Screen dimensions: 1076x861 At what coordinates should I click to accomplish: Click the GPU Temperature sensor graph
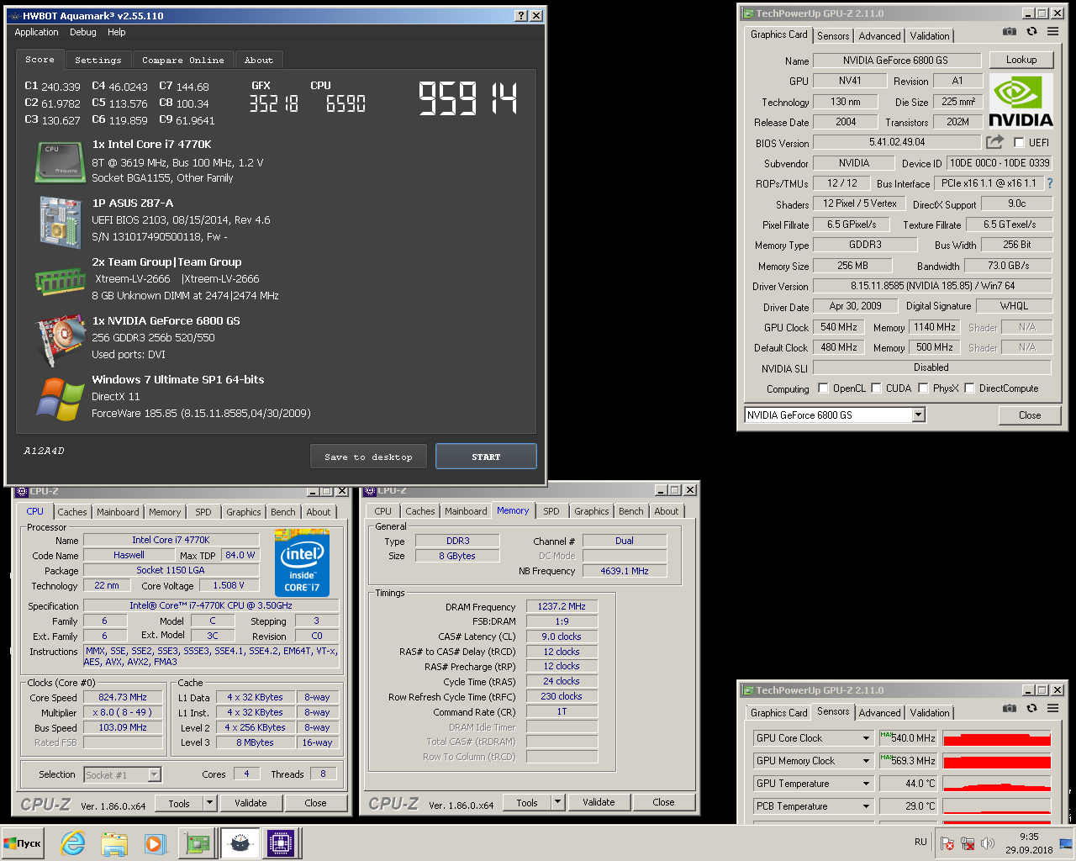[x=996, y=784]
